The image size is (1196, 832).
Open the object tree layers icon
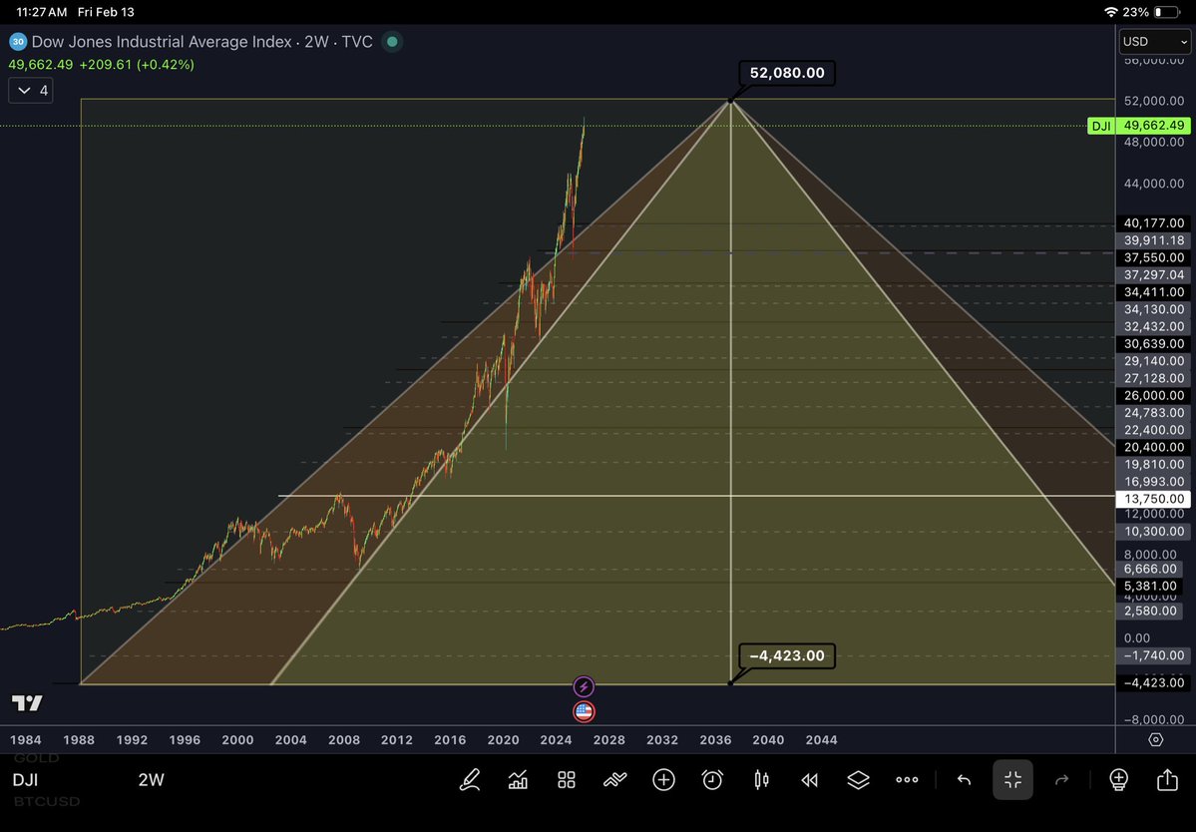click(858, 780)
